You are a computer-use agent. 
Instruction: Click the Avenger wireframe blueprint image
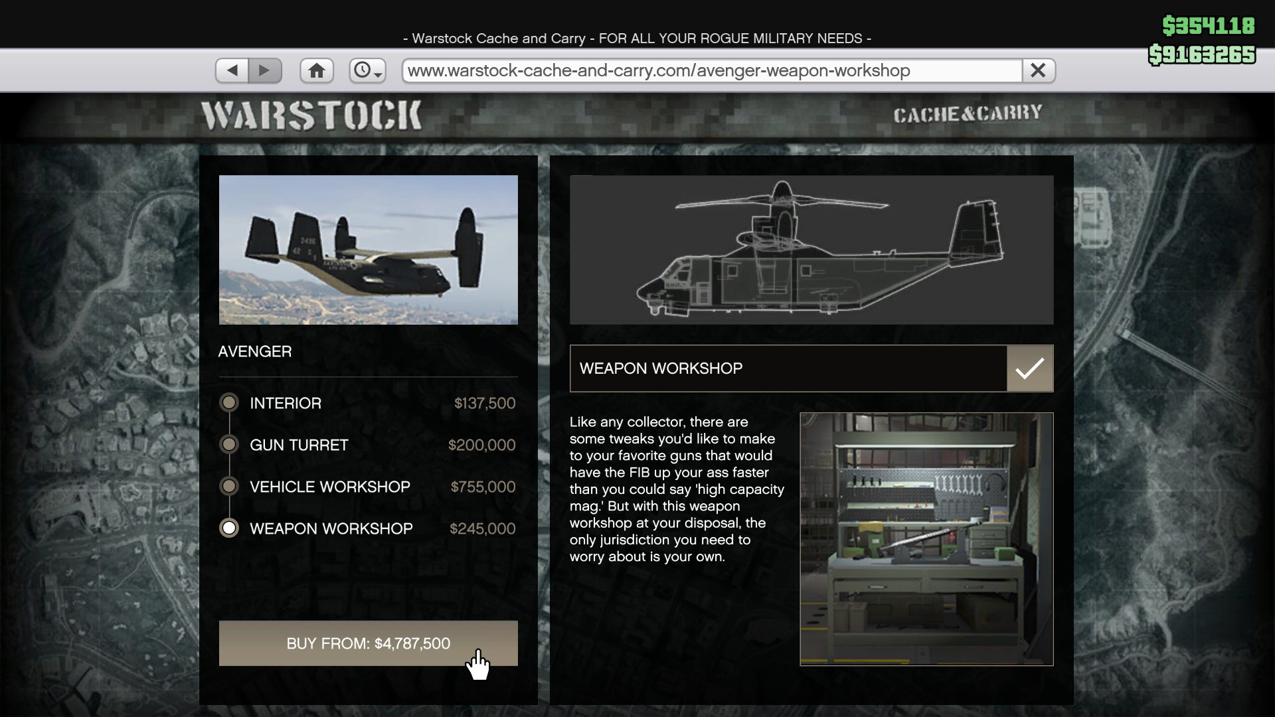coord(811,250)
